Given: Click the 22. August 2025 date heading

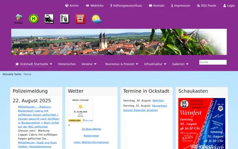Looking at the screenshot, I should pyautogui.click(x=32, y=101).
